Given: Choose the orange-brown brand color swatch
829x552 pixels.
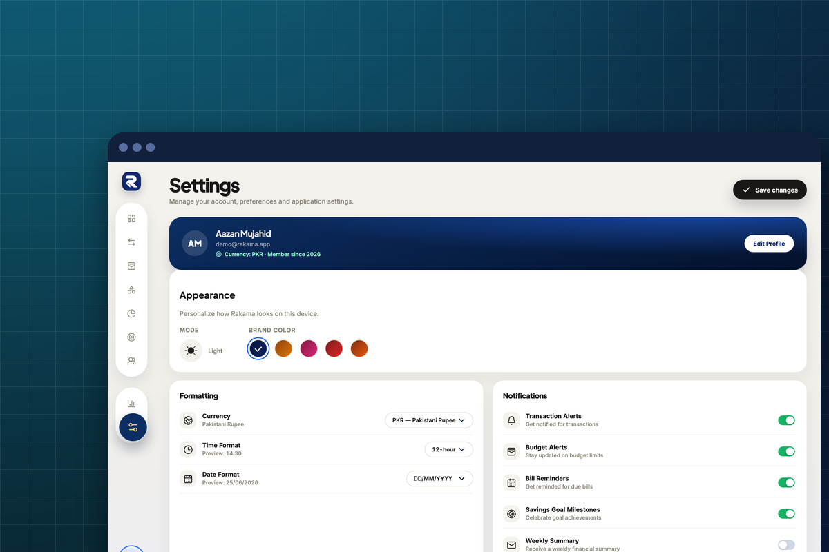Looking at the screenshot, I should [x=283, y=349].
